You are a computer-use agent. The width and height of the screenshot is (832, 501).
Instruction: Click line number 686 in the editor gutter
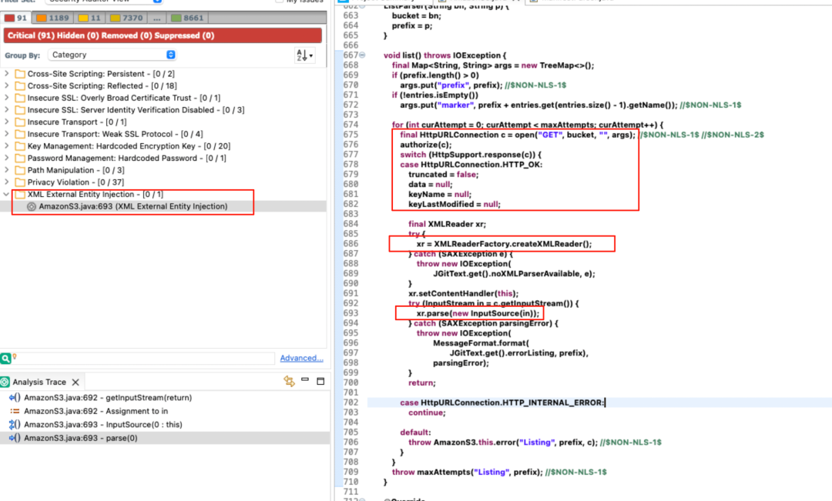[x=351, y=244]
